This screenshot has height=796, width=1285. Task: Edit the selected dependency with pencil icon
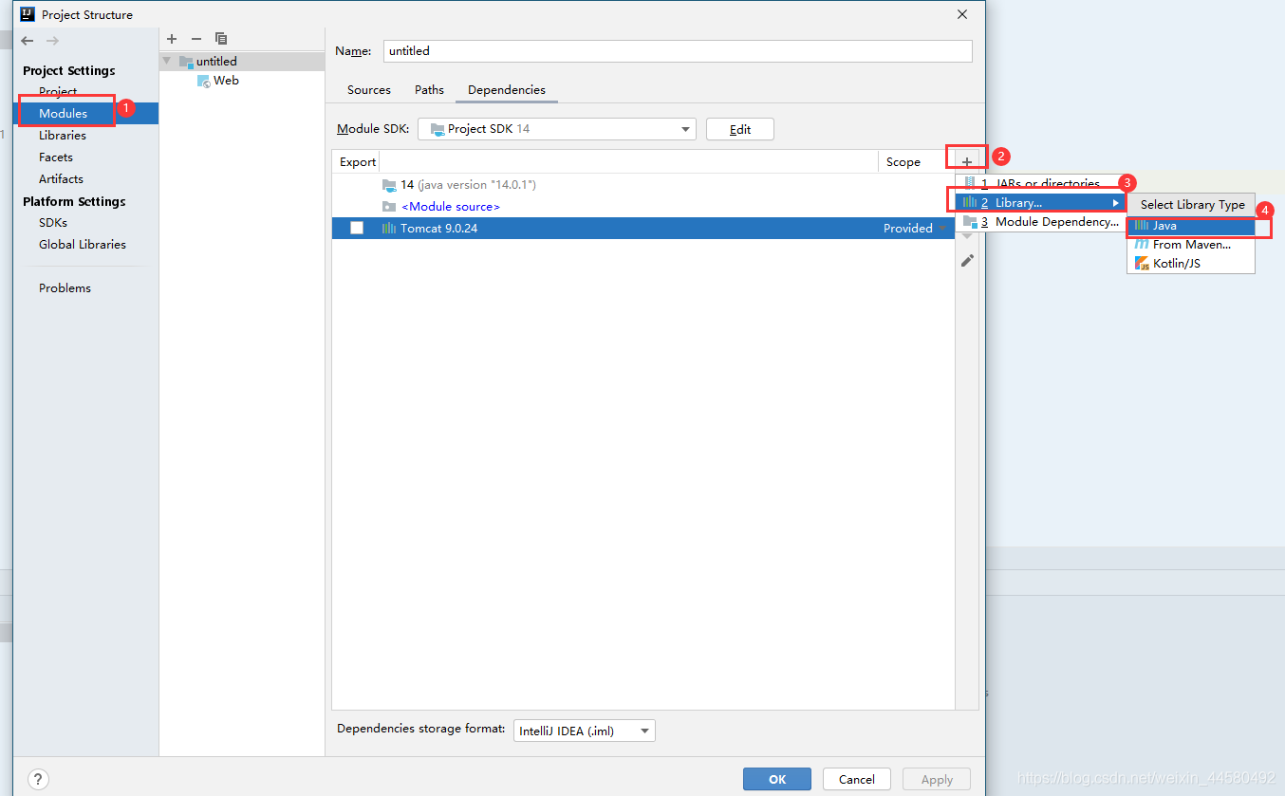point(967,260)
